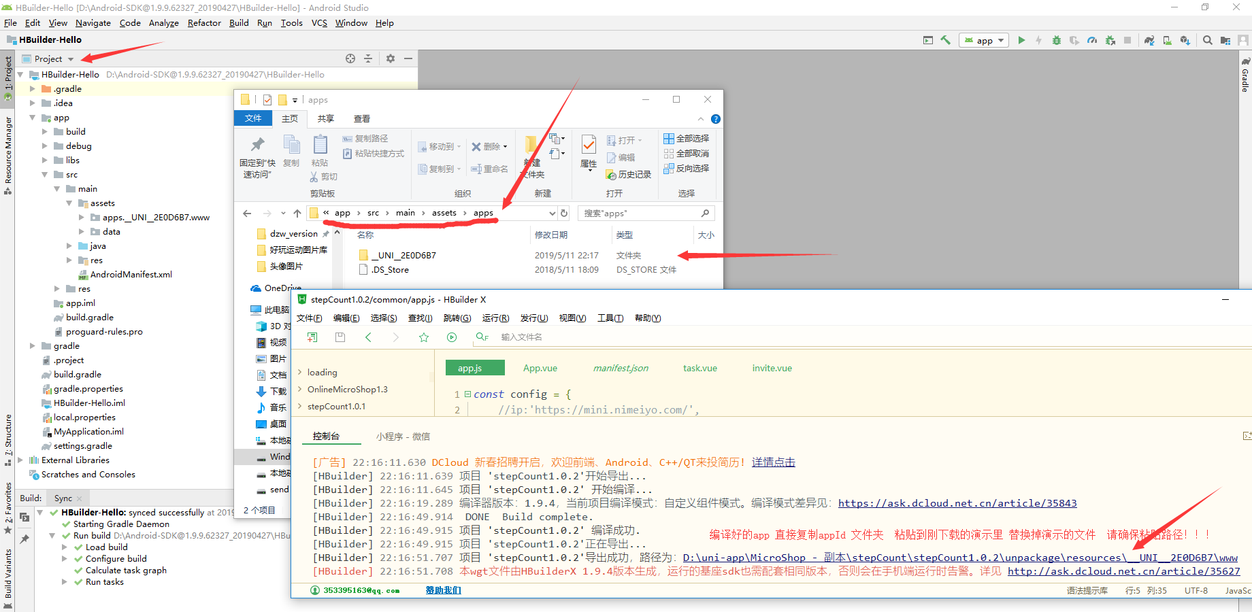Image resolution: width=1252 pixels, height=612 pixels.
Task: Toggle the 2: Favorites side tab
Action: pos(8,507)
